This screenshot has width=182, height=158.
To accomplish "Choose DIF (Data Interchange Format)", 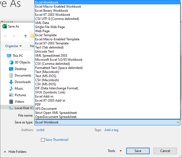I will 107,88.
